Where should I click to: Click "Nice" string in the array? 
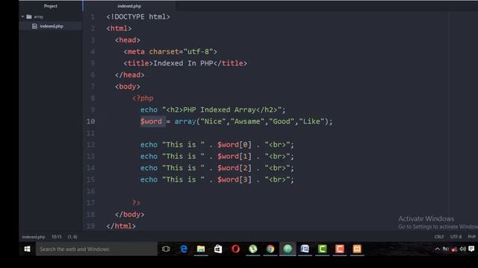click(x=213, y=121)
